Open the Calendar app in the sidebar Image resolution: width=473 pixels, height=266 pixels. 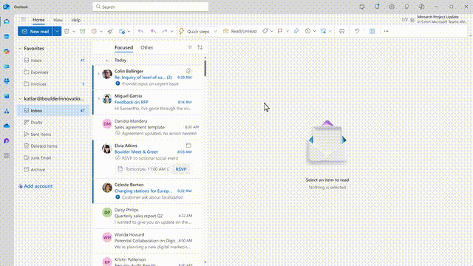coord(7,36)
